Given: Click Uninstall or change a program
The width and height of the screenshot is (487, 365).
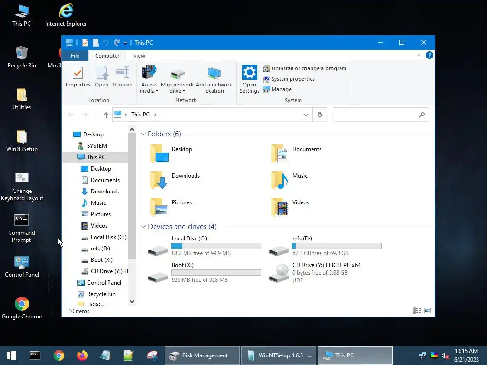Looking at the screenshot, I should [x=304, y=68].
